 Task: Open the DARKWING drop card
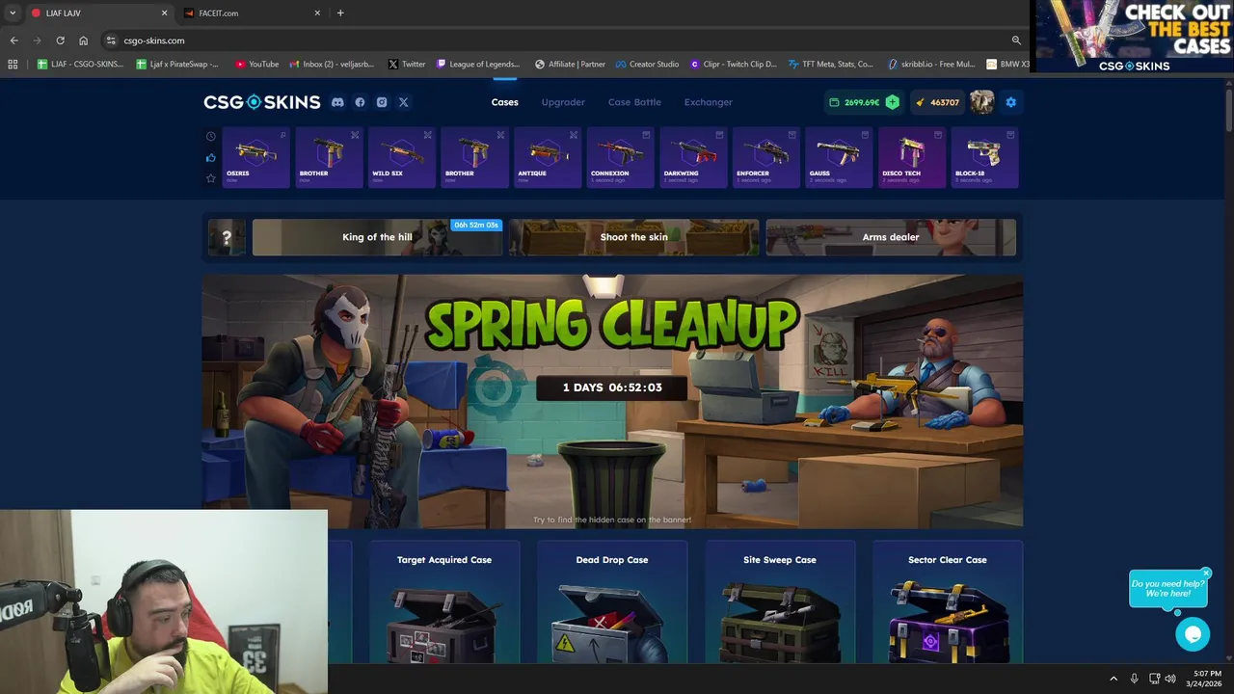tap(693, 157)
